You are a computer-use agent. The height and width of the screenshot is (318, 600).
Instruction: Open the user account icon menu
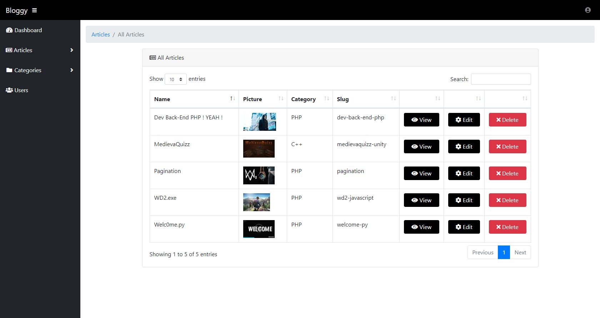pos(588,10)
